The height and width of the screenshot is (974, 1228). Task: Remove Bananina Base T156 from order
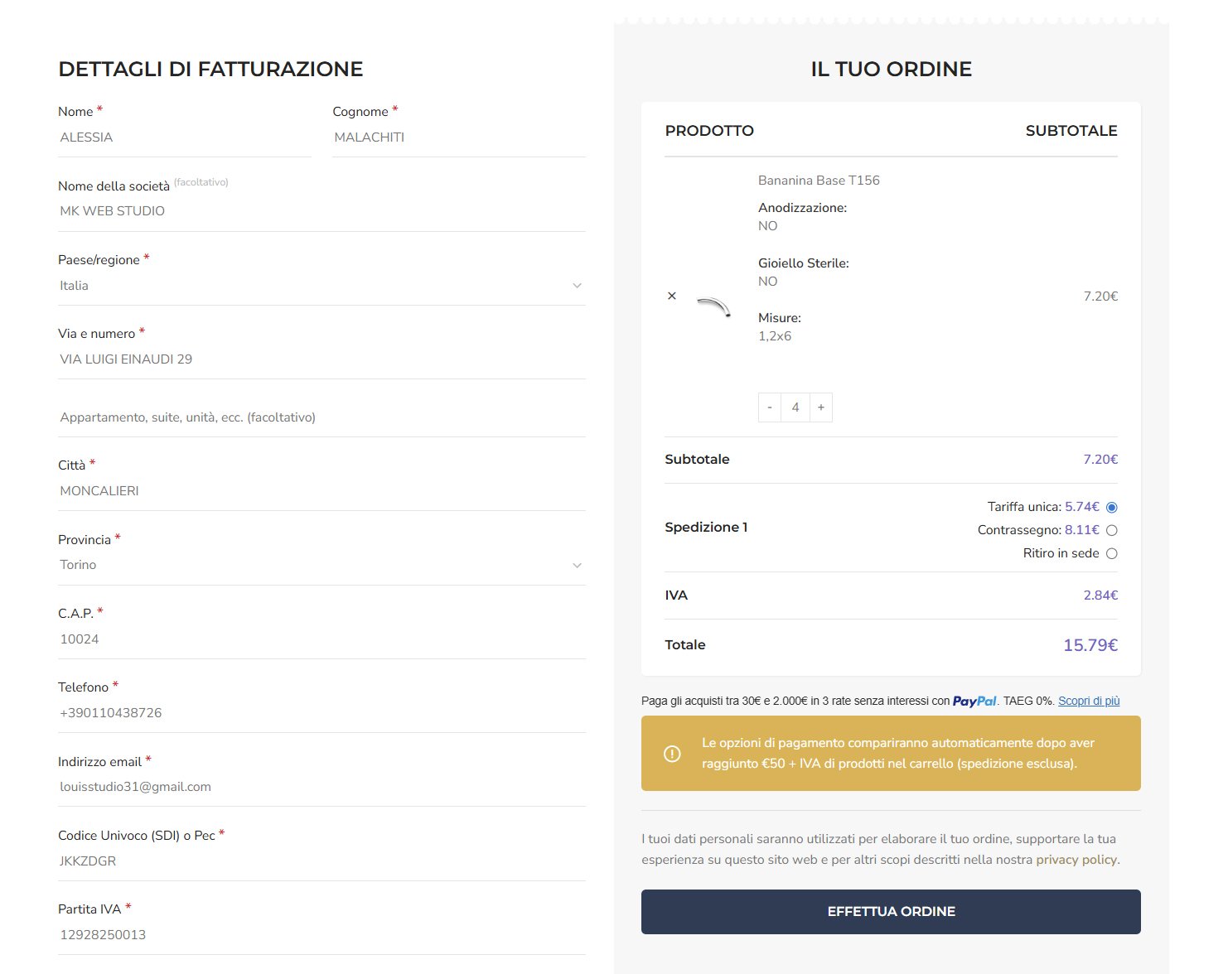click(672, 296)
